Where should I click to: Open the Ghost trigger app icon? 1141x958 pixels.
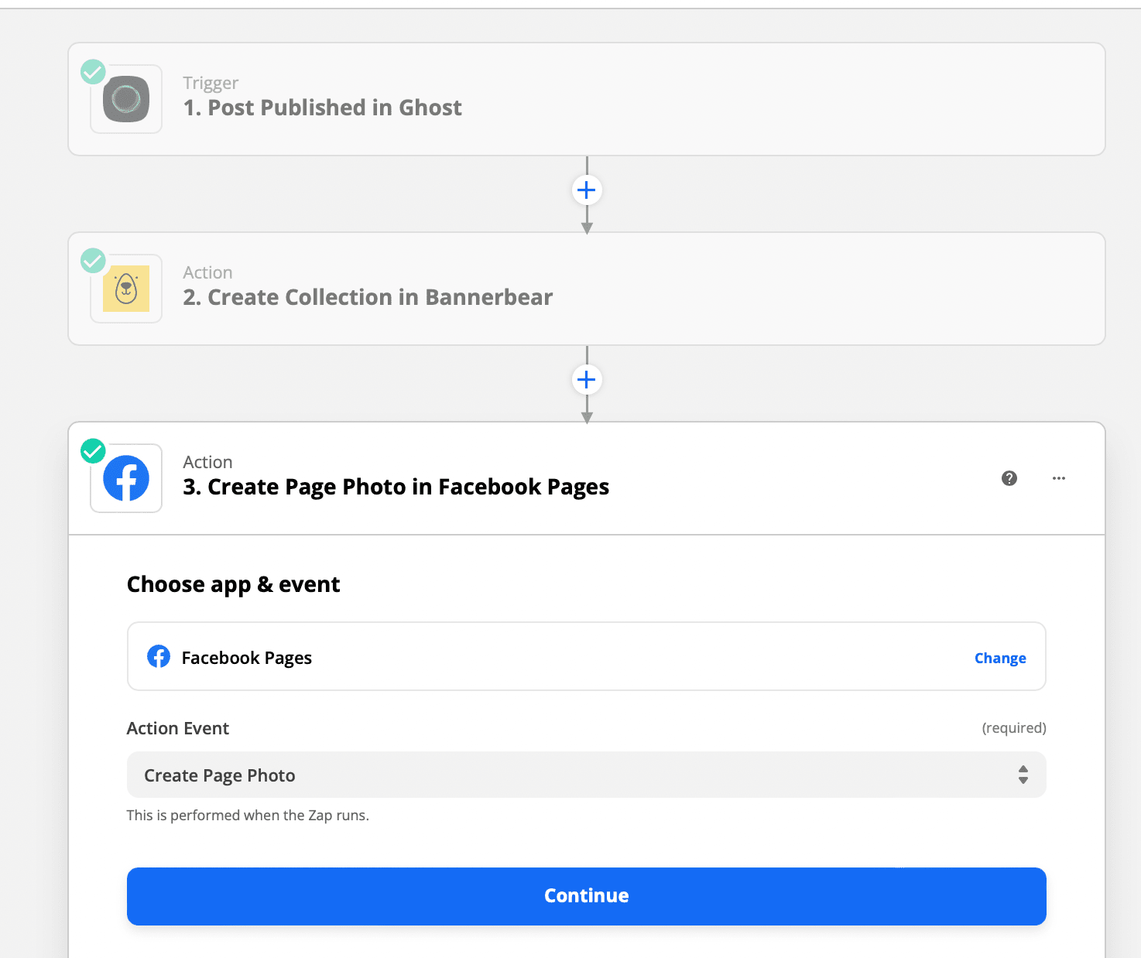click(126, 99)
